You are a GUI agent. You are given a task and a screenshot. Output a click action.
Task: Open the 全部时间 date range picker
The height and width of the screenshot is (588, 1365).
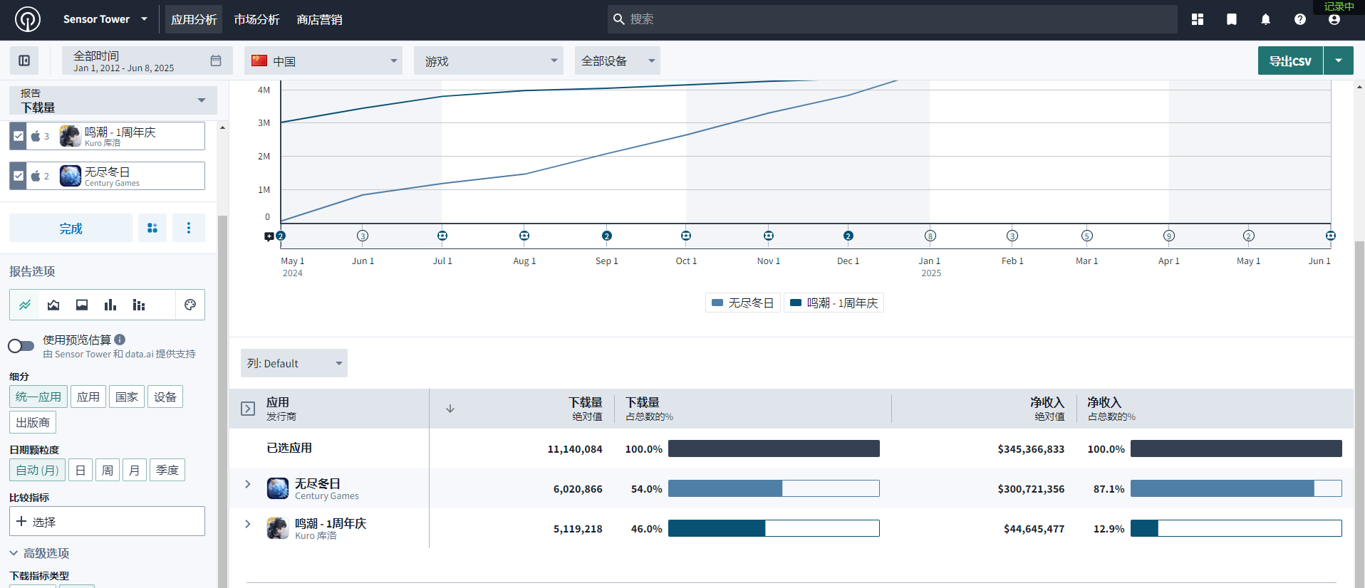[147, 61]
